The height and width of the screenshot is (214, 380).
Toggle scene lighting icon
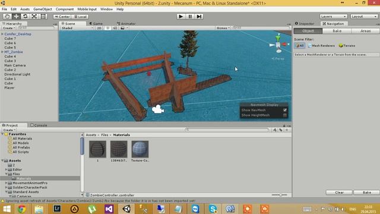pos(108,28)
